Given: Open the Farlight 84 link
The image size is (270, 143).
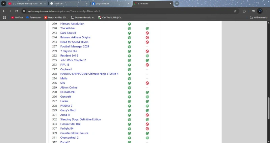Looking at the screenshot, I should 67,129.
